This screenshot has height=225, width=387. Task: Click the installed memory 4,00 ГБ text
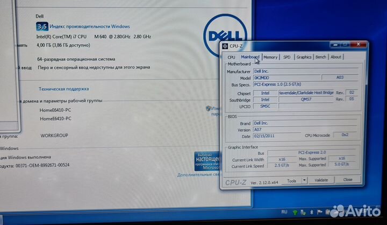point(63,45)
